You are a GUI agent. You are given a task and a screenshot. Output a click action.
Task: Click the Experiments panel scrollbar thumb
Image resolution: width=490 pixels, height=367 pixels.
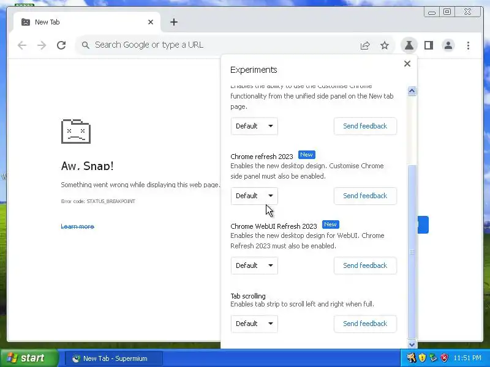click(x=412, y=251)
